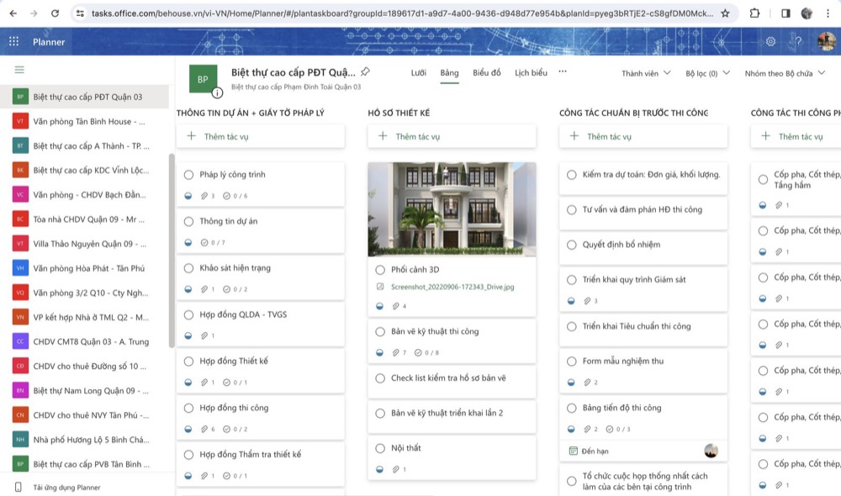This screenshot has width=841, height=496.
Task: Open Triển khai Tiêu chuẩn thi công card
Action: tap(643, 330)
